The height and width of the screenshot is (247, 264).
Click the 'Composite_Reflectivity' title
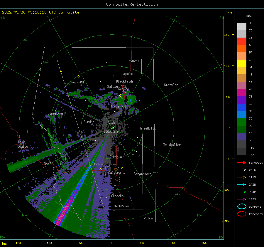pos(132,4)
